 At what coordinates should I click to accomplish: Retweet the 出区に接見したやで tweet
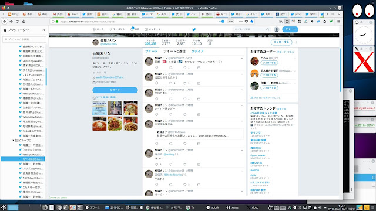click(171, 83)
